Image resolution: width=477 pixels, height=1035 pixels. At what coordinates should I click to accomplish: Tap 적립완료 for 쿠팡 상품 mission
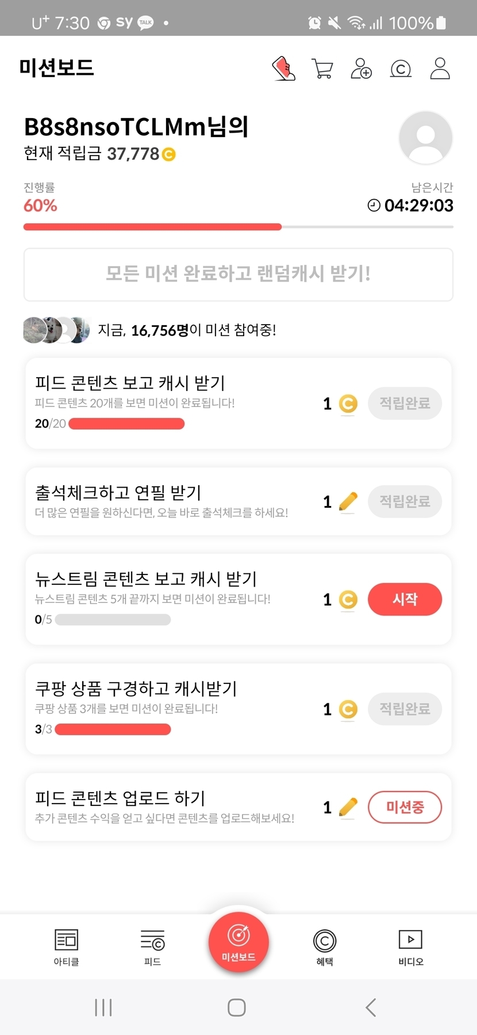point(405,709)
